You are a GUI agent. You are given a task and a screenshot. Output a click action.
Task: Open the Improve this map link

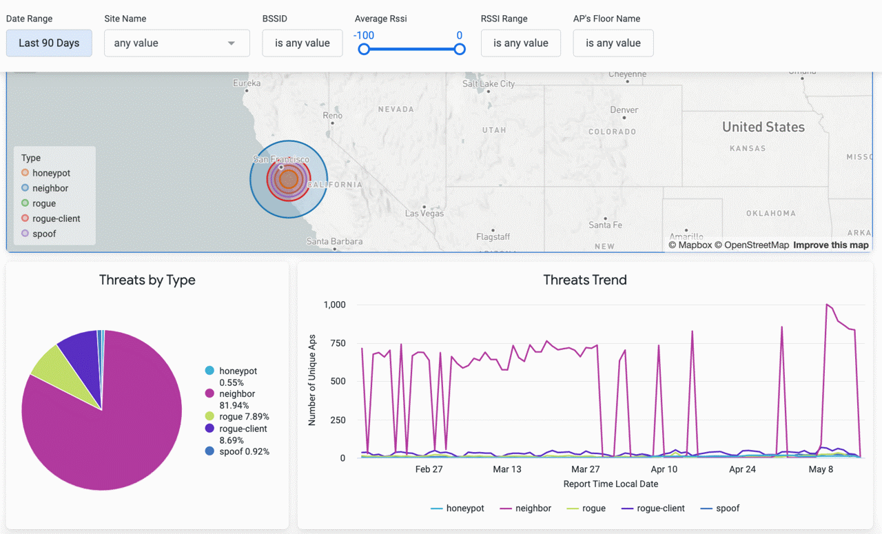[x=830, y=245]
